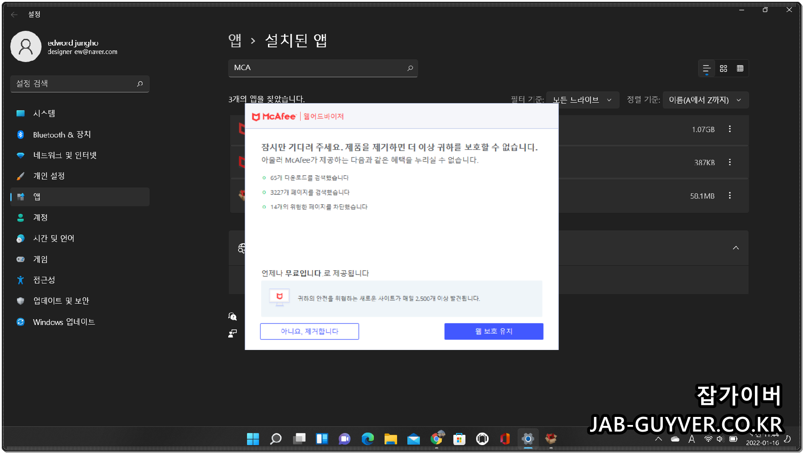
Task: Switch to list view layout
Action: pyautogui.click(x=706, y=68)
